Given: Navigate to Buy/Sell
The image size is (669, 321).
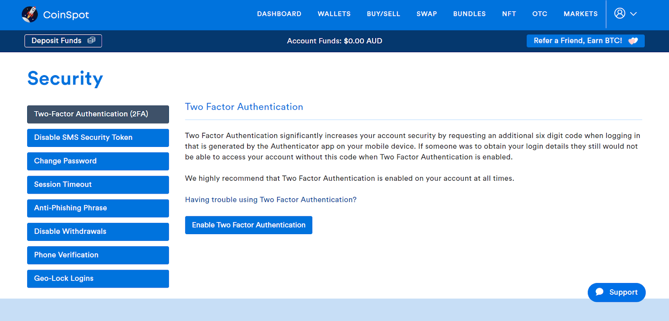Looking at the screenshot, I should coord(383,14).
